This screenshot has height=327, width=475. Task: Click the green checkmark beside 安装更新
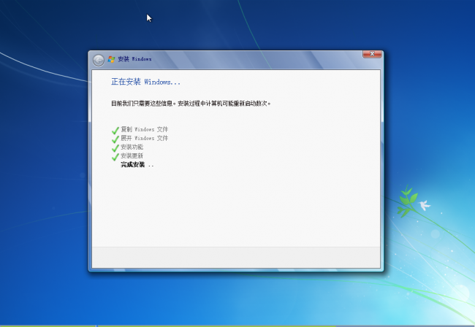coord(115,157)
